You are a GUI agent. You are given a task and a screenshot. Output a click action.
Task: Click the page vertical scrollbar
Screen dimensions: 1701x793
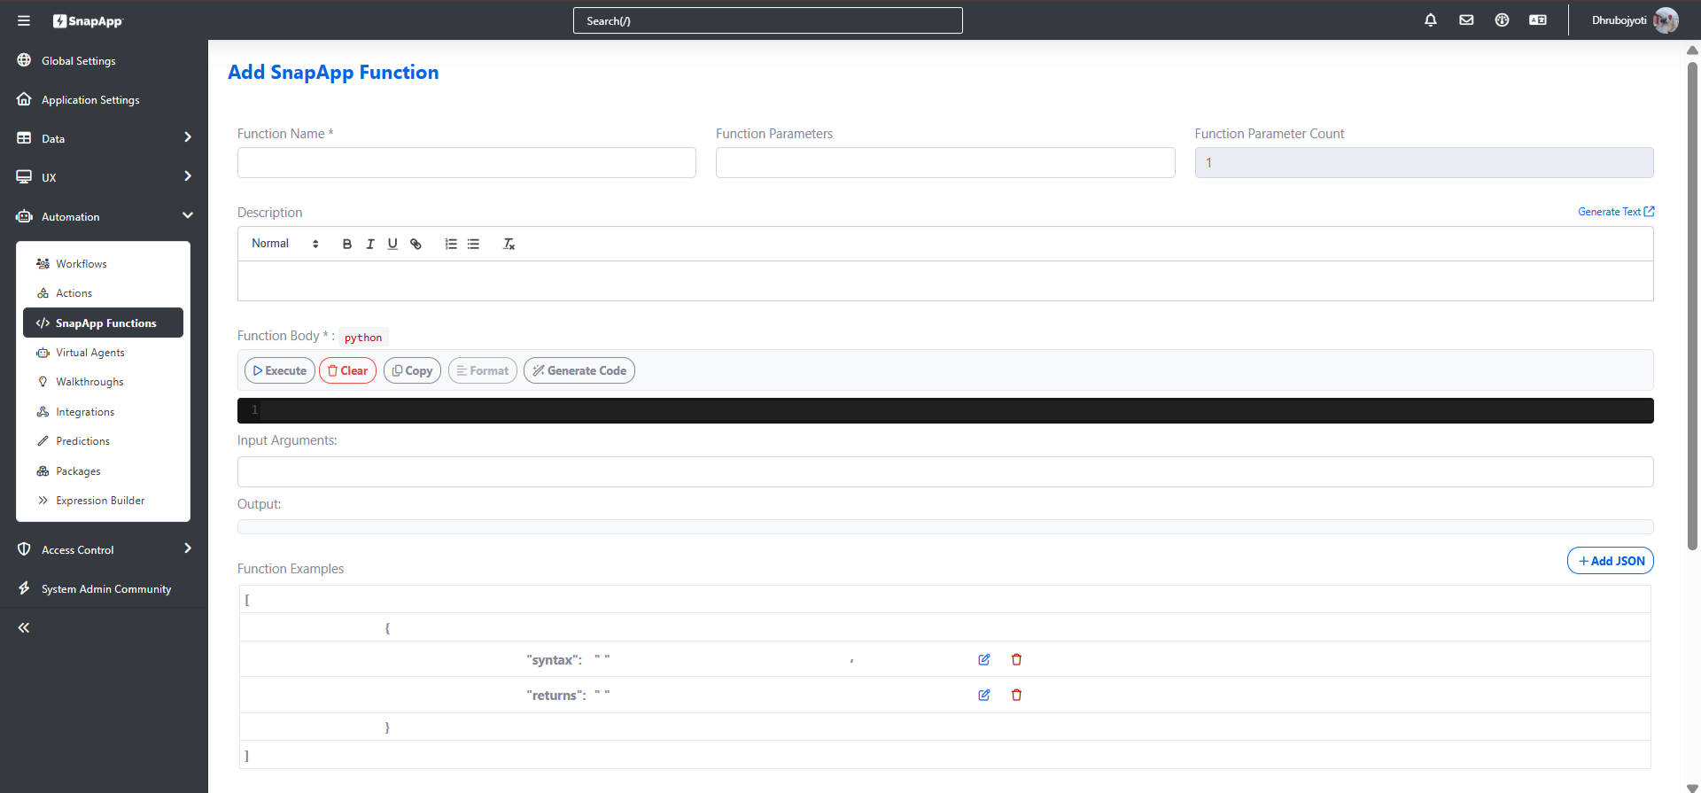(x=1692, y=306)
